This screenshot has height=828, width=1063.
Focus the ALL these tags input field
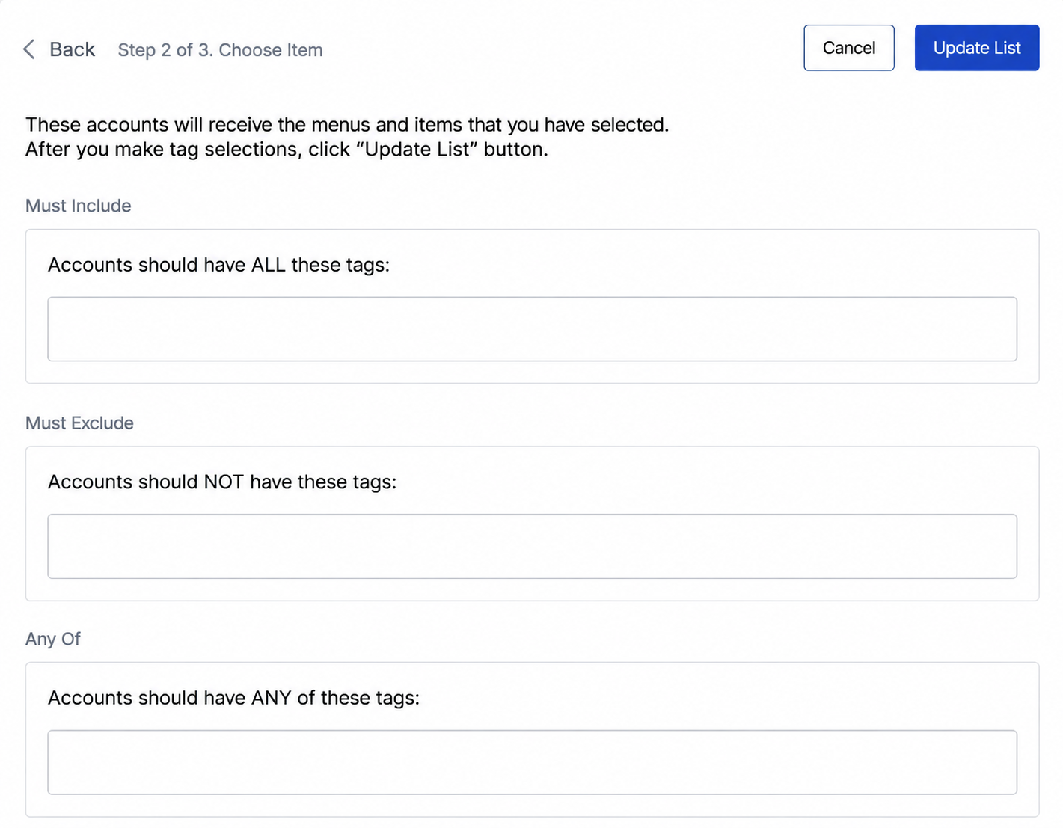tap(532, 329)
